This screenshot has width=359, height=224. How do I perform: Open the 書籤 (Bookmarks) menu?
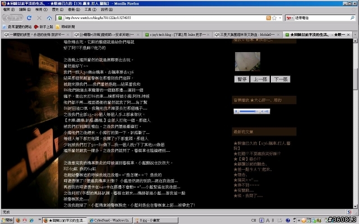click(74, 10)
